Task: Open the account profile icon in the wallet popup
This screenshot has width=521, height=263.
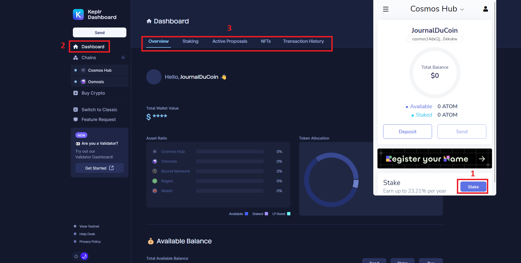Action: tap(486, 9)
